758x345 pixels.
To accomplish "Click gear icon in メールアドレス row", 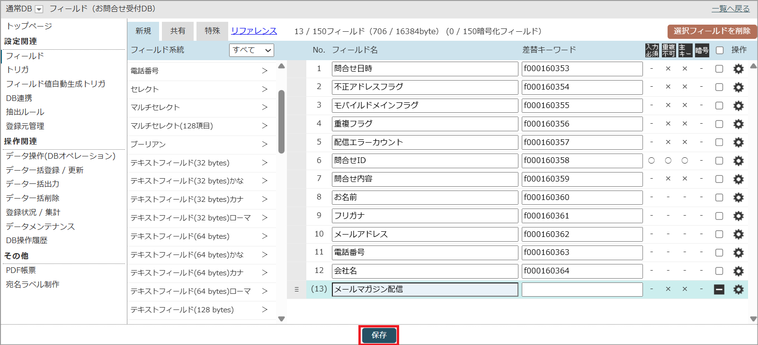I will [x=738, y=235].
